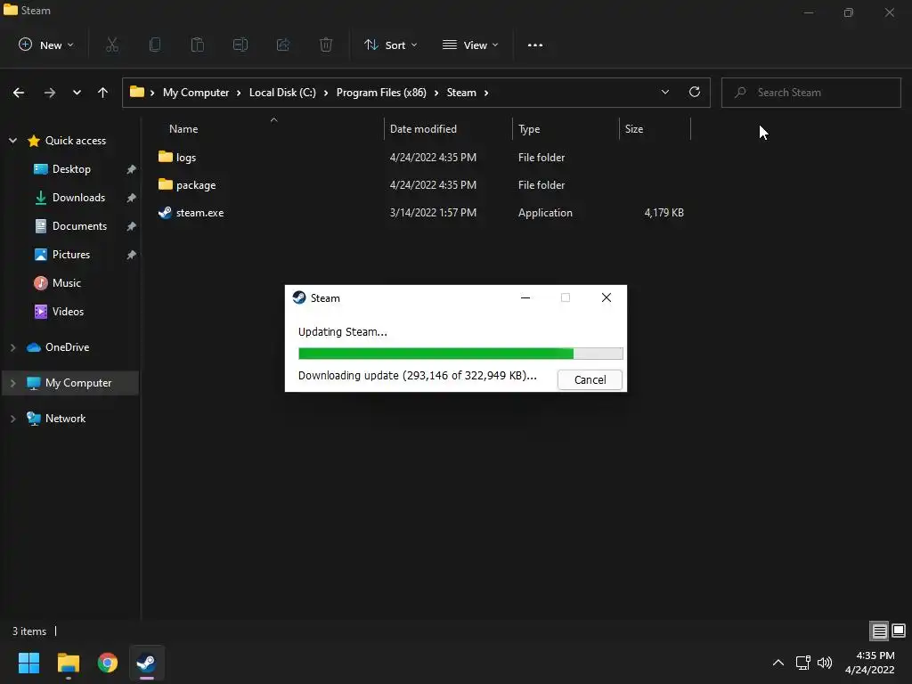Viewport: 912px width, 684px height.
Task: Click the Steam breadcrumb segment
Action: (461, 93)
